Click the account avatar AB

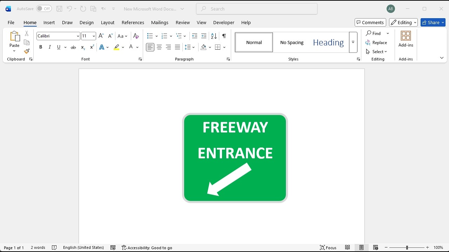point(391,9)
